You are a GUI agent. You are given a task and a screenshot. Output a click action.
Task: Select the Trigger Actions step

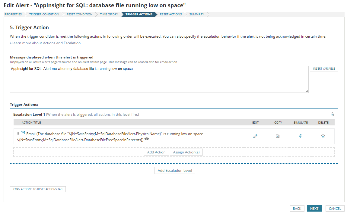[139, 14]
